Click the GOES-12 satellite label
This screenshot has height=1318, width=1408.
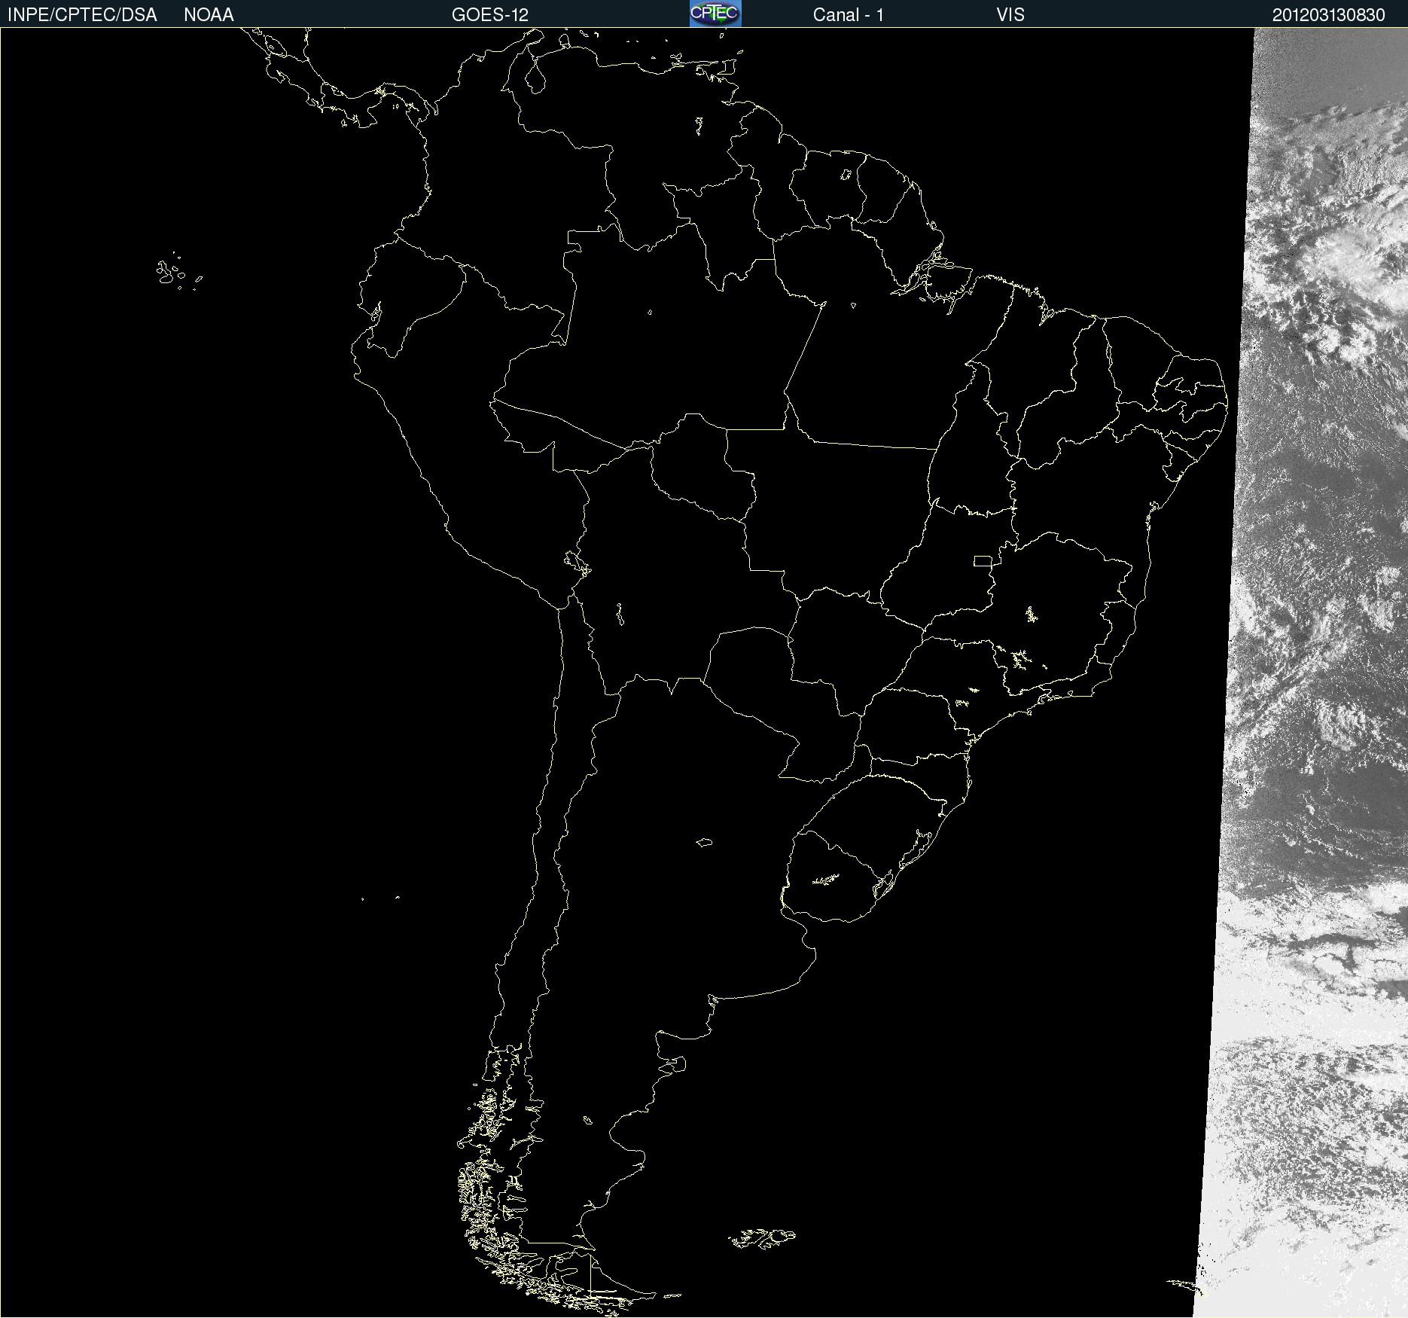(x=490, y=15)
